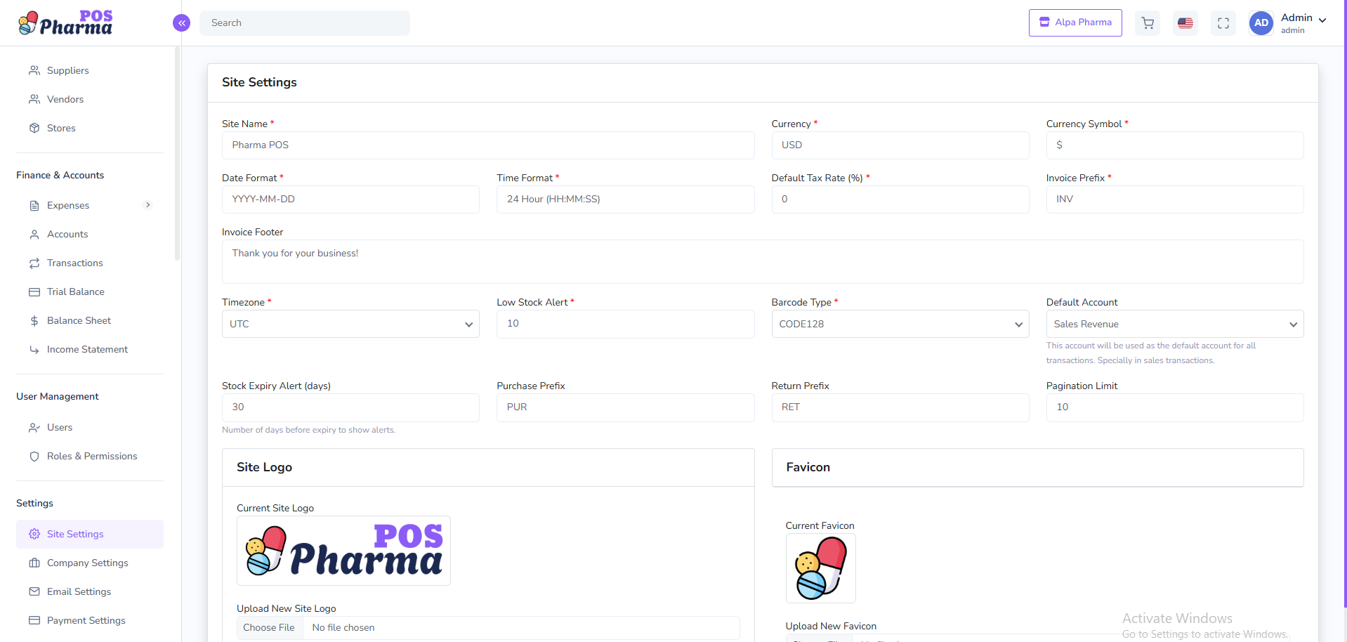1347x642 pixels.
Task: Toggle fullscreen mode icon
Action: 1223,23
